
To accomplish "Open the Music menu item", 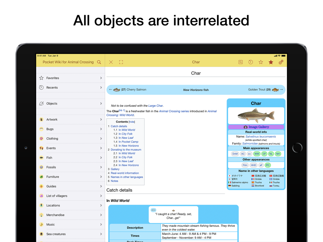I will [70, 225].
